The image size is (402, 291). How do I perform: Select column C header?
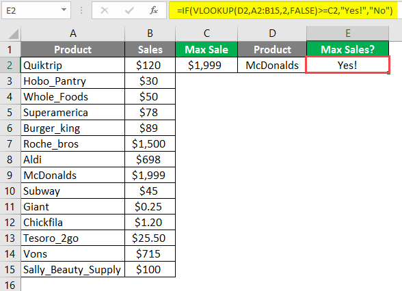pyautogui.click(x=206, y=33)
